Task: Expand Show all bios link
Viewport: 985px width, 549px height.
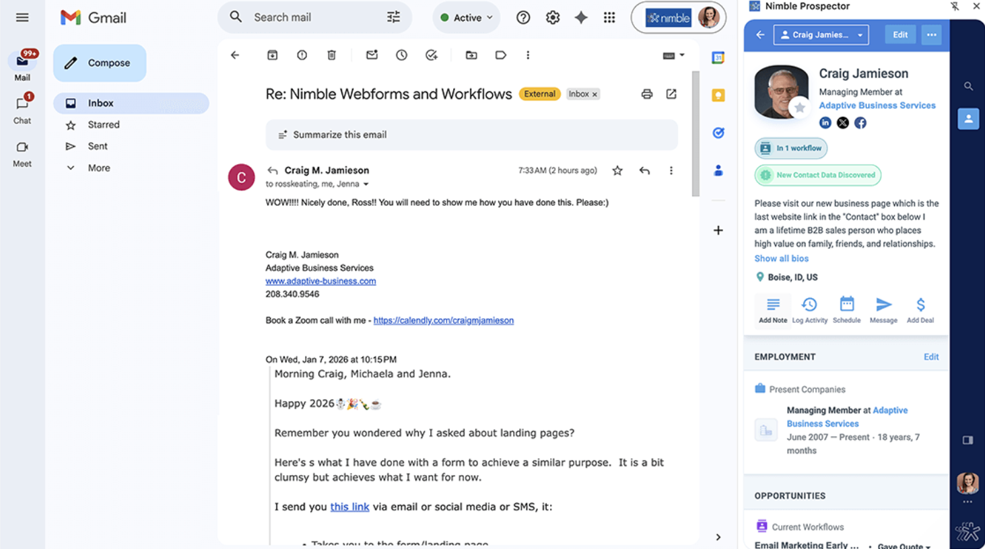Action: pyautogui.click(x=781, y=258)
